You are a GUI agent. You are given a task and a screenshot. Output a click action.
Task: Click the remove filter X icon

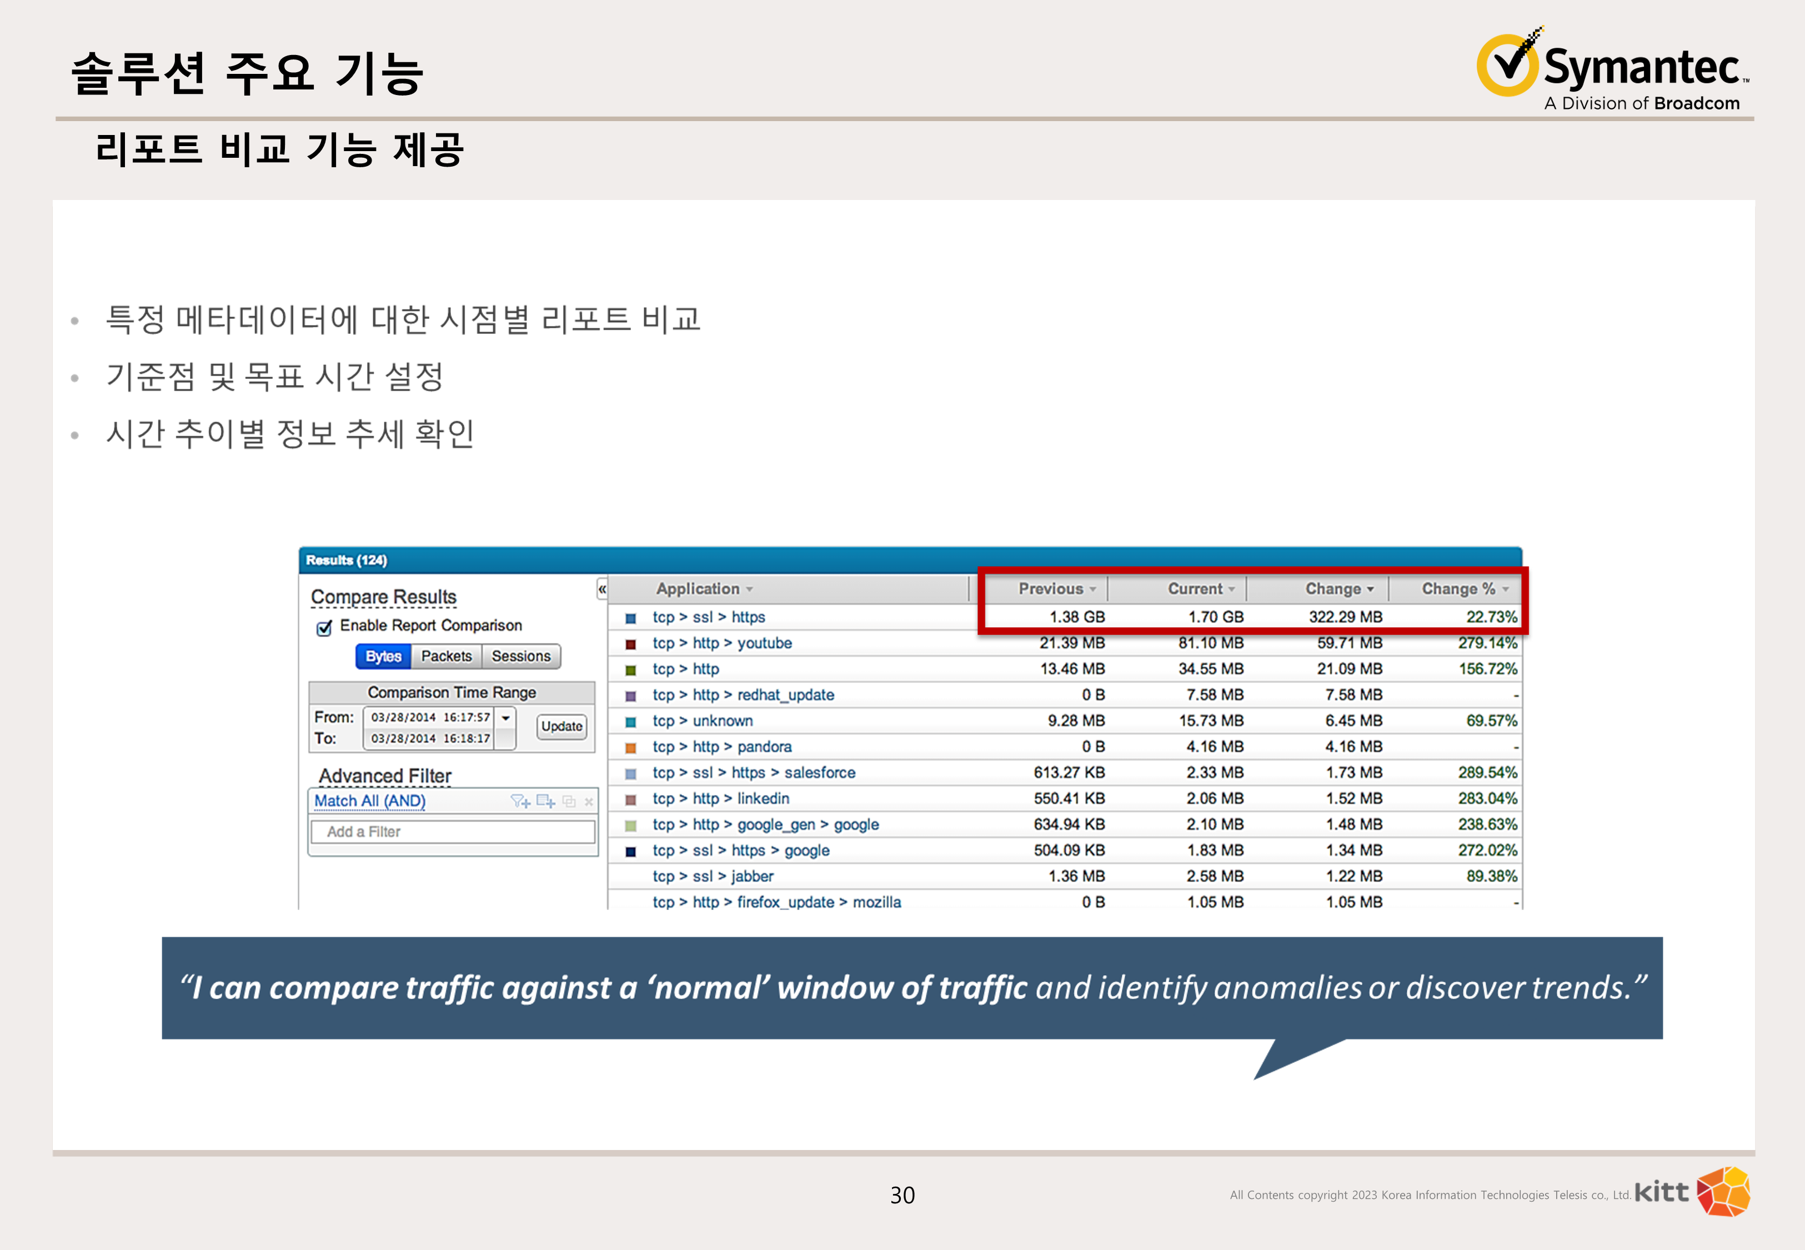point(589,801)
